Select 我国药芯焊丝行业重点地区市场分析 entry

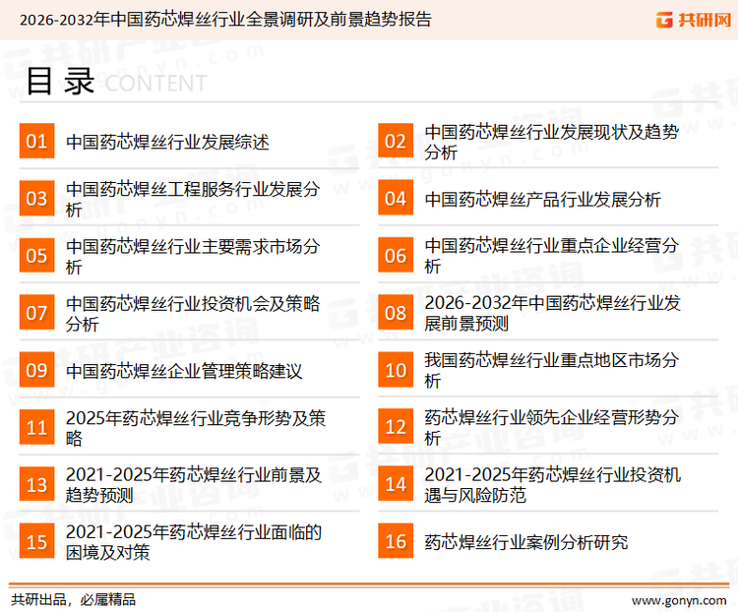551,371
